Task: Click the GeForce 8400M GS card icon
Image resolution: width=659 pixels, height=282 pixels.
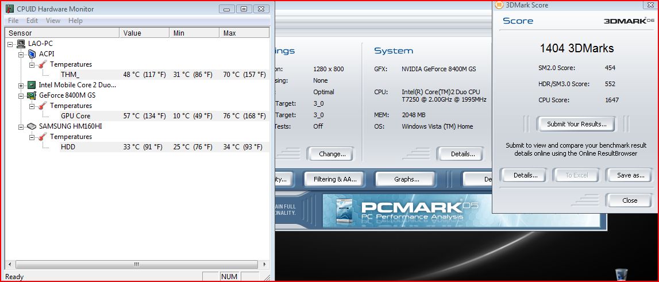Action: click(x=32, y=95)
